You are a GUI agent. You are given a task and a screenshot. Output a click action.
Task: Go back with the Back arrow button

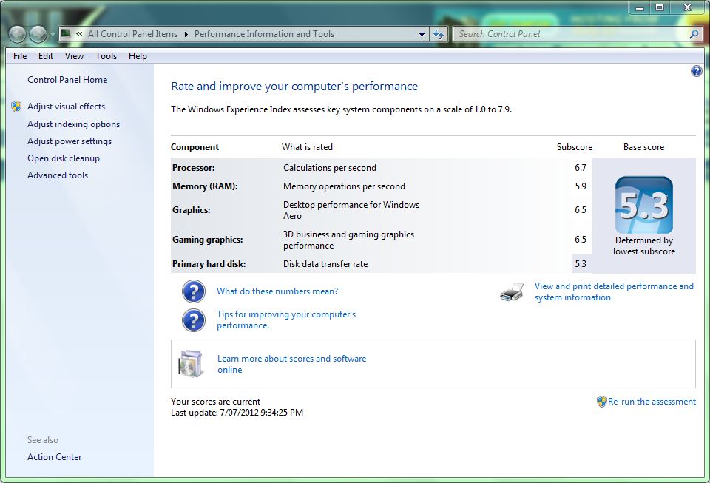click(x=17, y=34)
